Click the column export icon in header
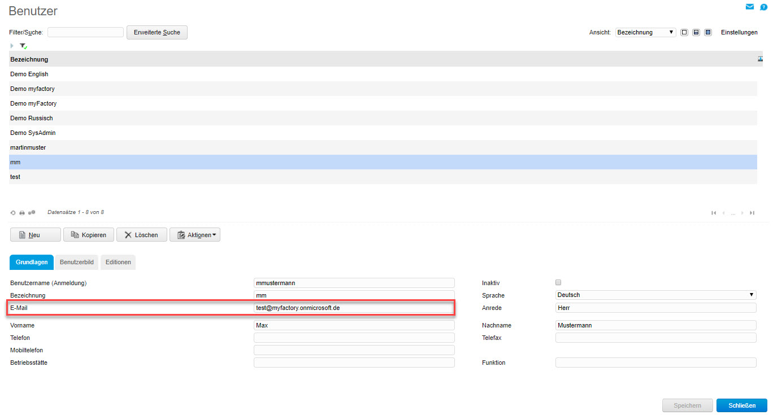The height and width of the screenshot is (415, 773). (761, 59)
